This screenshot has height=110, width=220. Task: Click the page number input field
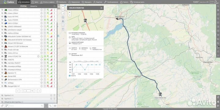point(27,91)
